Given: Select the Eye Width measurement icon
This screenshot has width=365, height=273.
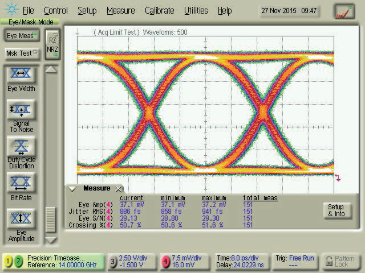Looking at the screenshot, I should tap(21, 75).
